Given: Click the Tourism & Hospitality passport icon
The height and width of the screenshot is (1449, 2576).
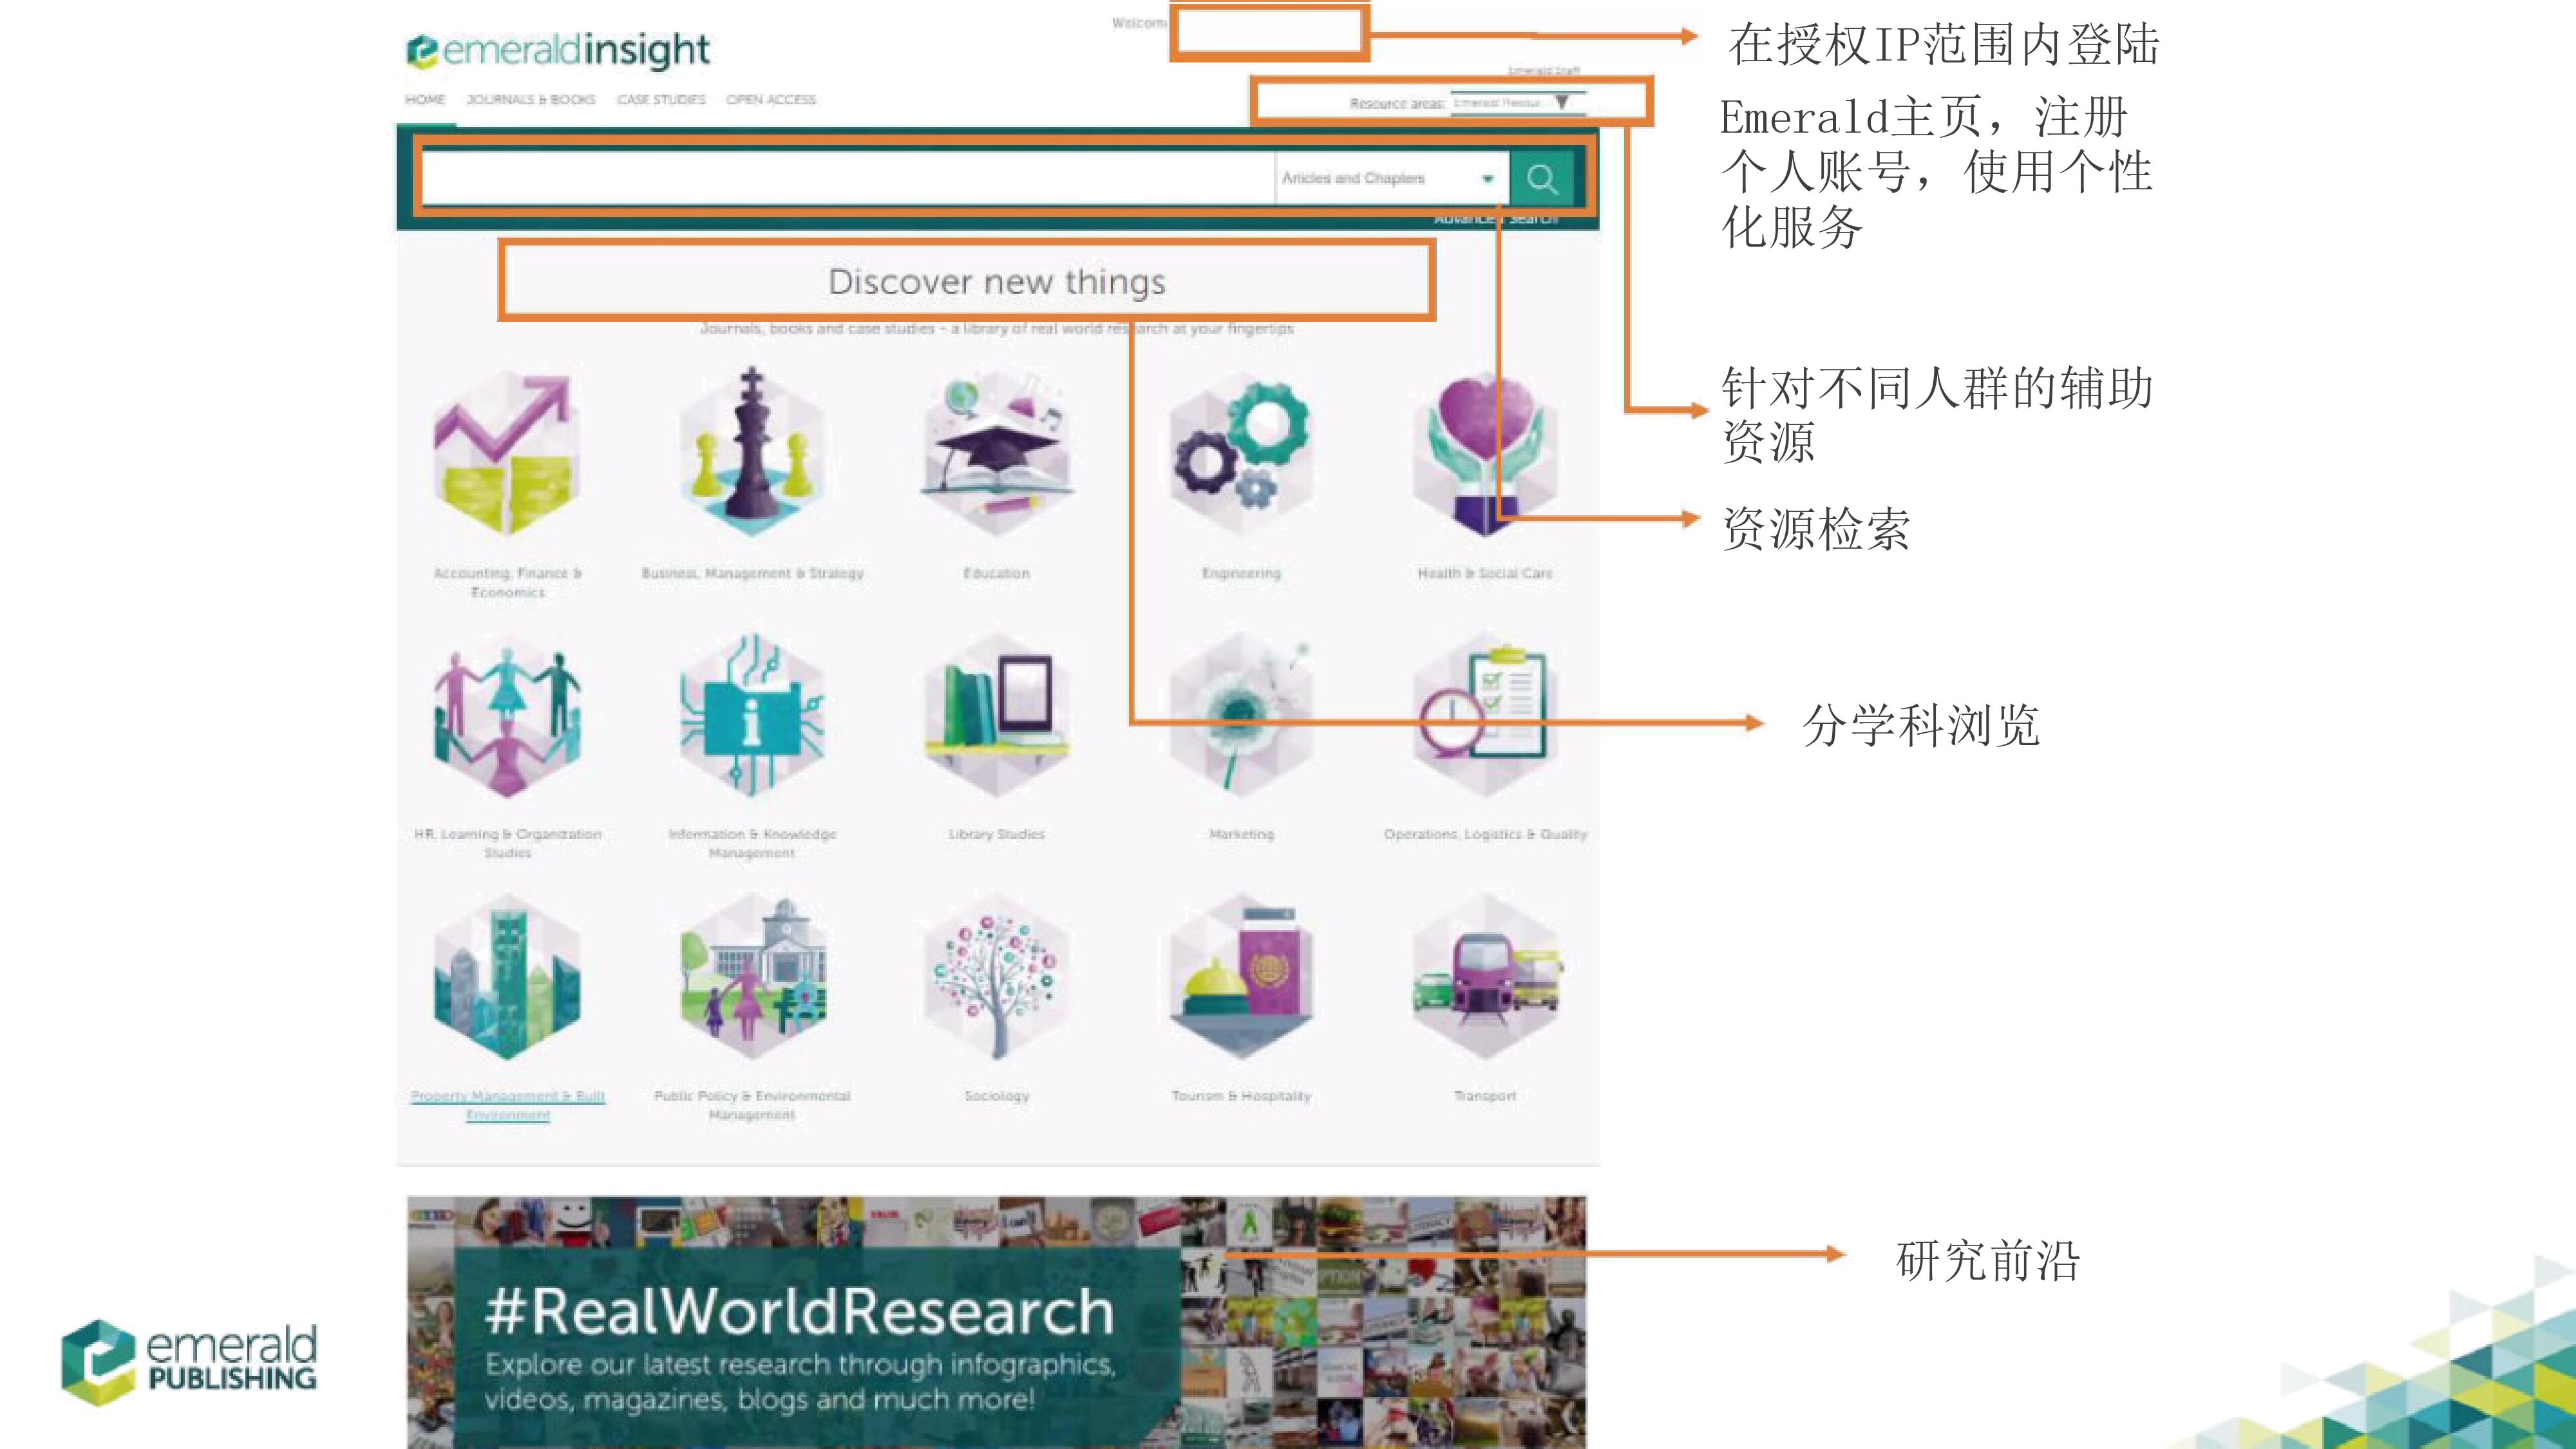Looking at the screenshot, I should click(x=1241, y=977).
